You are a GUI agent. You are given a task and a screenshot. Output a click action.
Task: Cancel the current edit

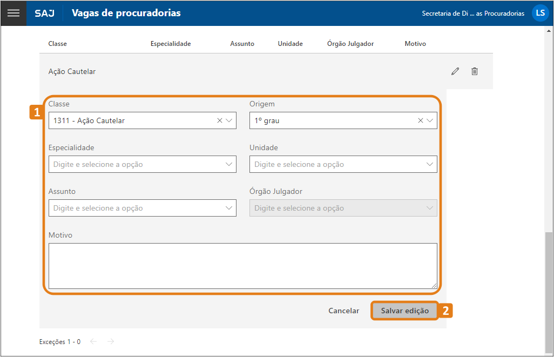(x=343, y=311)
